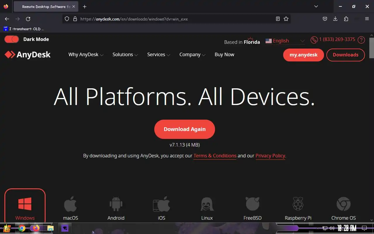The width and height of the screenshot is (374, 234).
Task: Click the Download Again button
Action: coord(185,129)
